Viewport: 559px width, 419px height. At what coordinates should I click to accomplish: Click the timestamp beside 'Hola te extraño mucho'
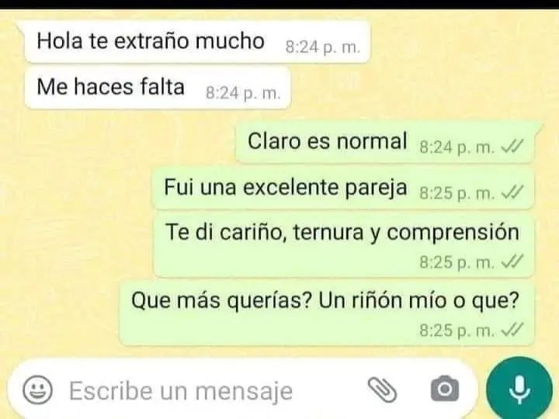pyautogui.click(x=323, y=47)
